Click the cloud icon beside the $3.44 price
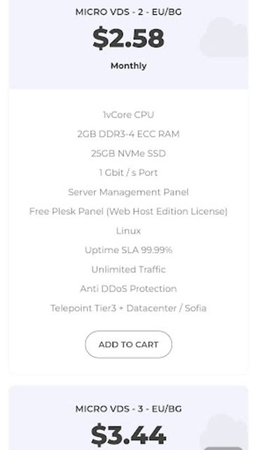The width and height of the screenshot is (253, 450). coord(224,432)
